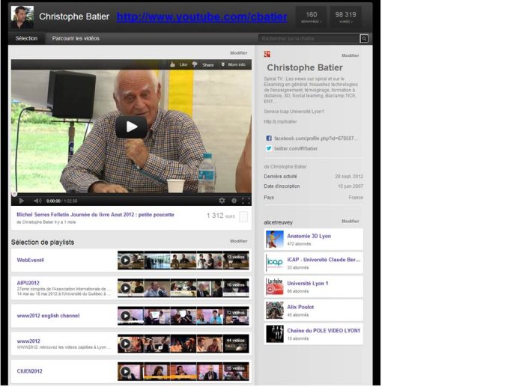
Task: Click Anatomie 3D Lyon channel thumbnail
Action: (275, 240)
